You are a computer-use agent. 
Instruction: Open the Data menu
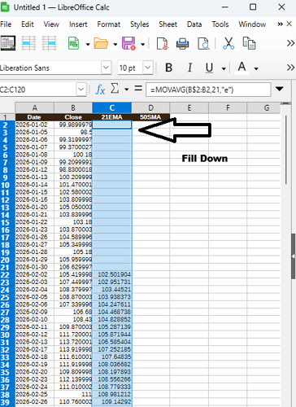click(x=194, y=24)
